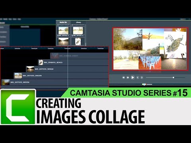Select the IMG_20180121_183422 timeline clip
Viewport: 191px width, 143px height.
coord(73,62)
